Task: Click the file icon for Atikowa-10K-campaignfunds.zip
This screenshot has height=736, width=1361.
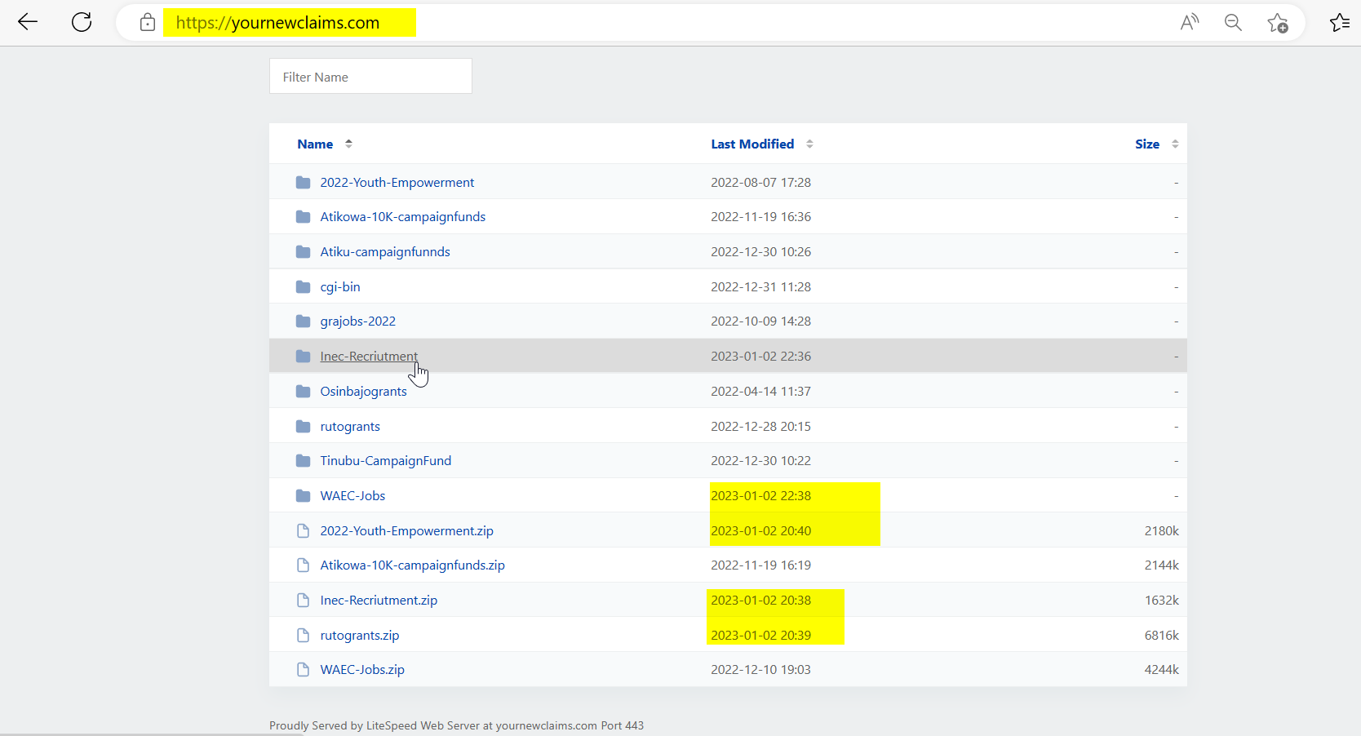Action: (303, 565)
